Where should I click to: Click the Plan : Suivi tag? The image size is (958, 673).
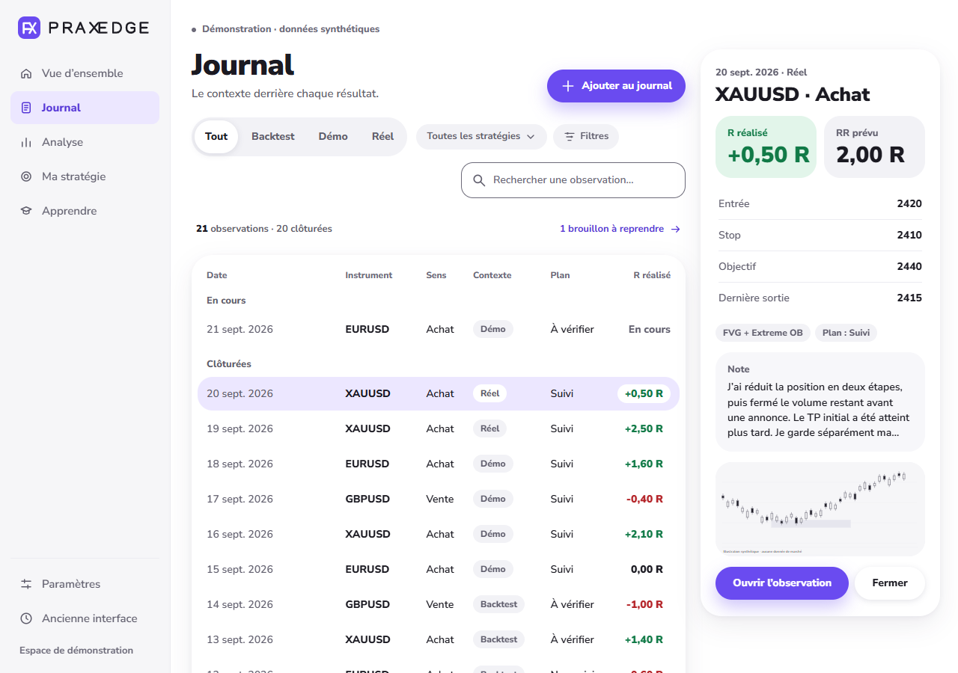click(x=846, y=333)
